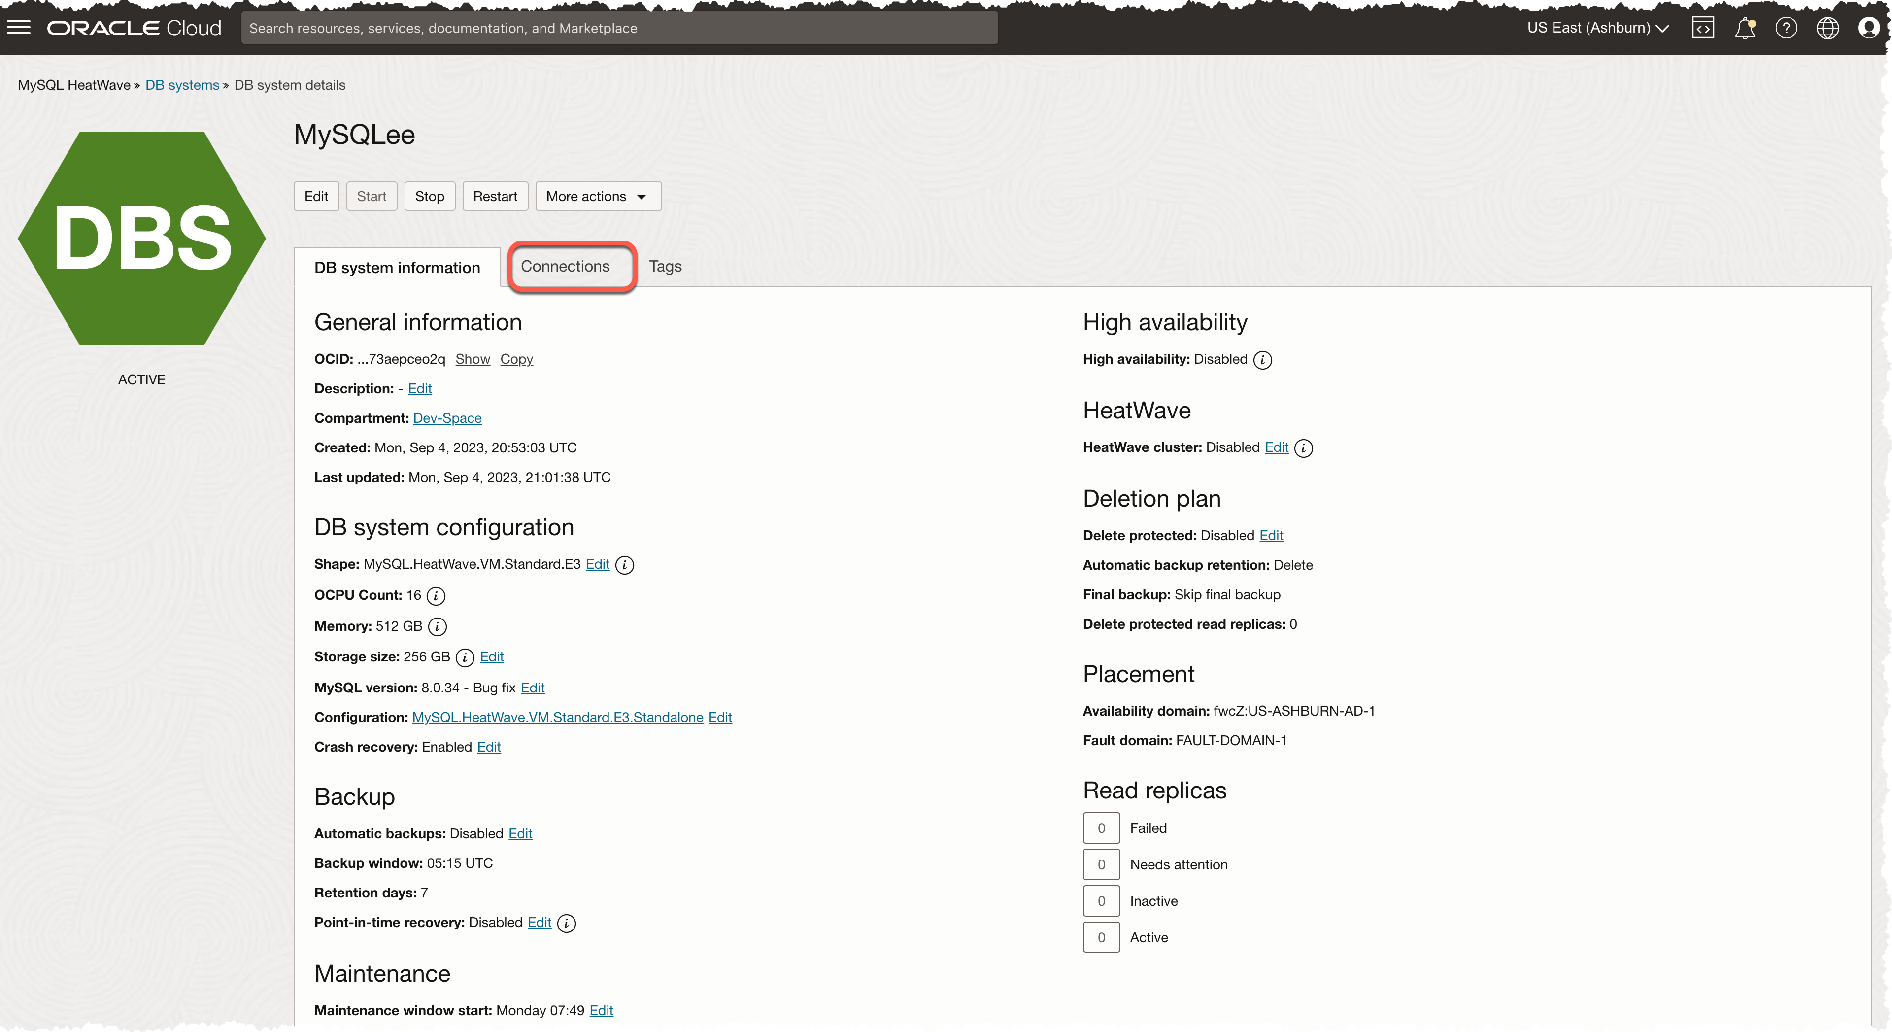Click Availability domain value fwcZ:US-ASHBURN-AD-1
The width and height of the screenshot is (1892, 1032).
(x=1294, y=711)
